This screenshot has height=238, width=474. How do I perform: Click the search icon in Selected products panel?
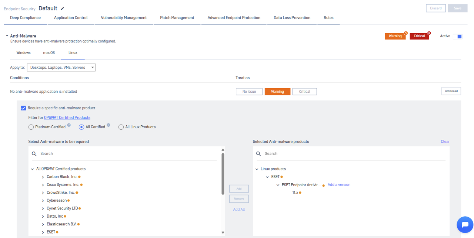click(x=258, y=154)
